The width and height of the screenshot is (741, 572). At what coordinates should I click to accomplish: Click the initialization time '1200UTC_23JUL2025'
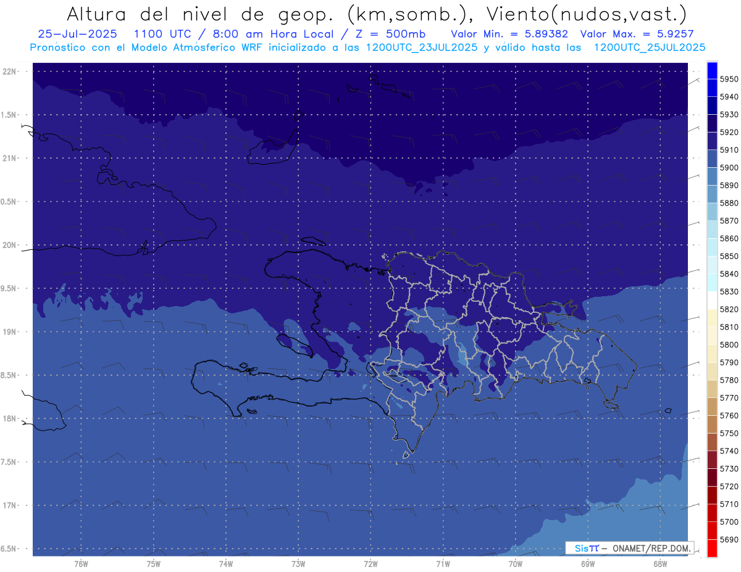coord(421,48)
